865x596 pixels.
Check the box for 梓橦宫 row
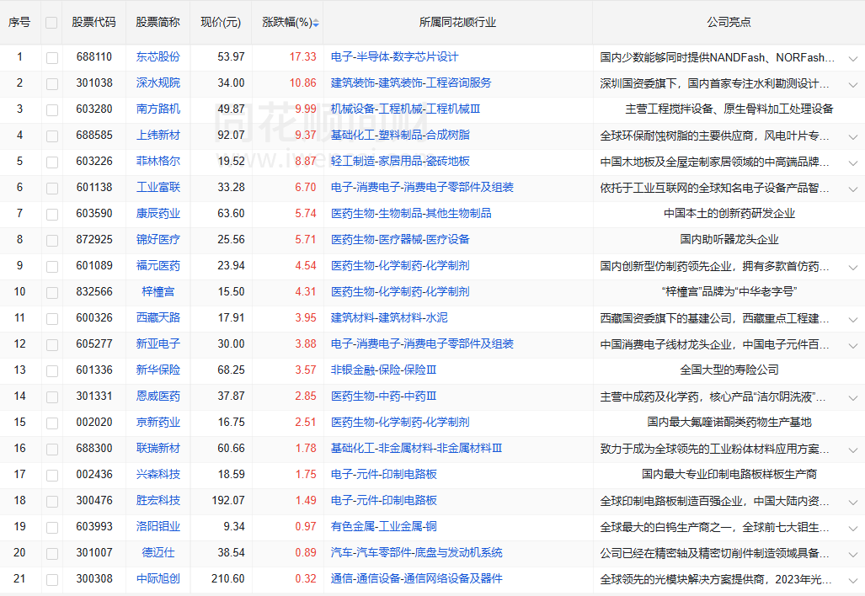(52, 292)
